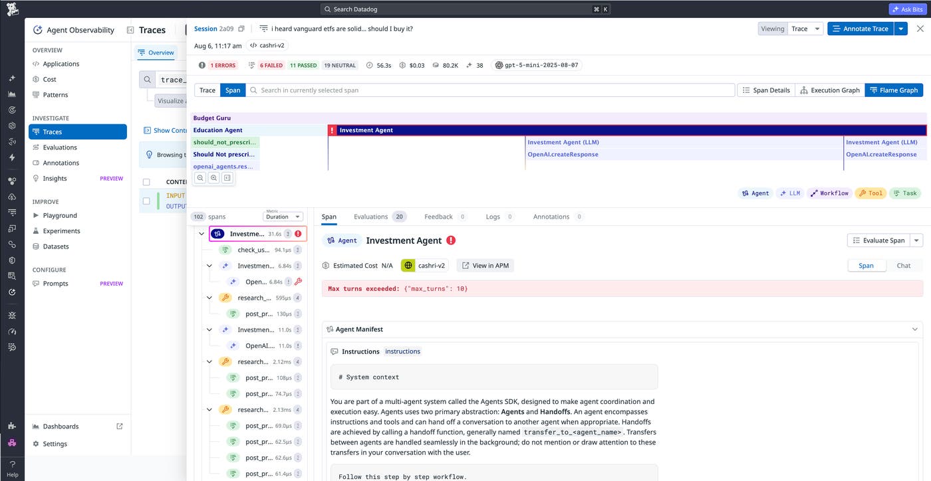This screenshot has height=481, width=931.
Task: Open the Logs tab
Action: tap(500, 217)
